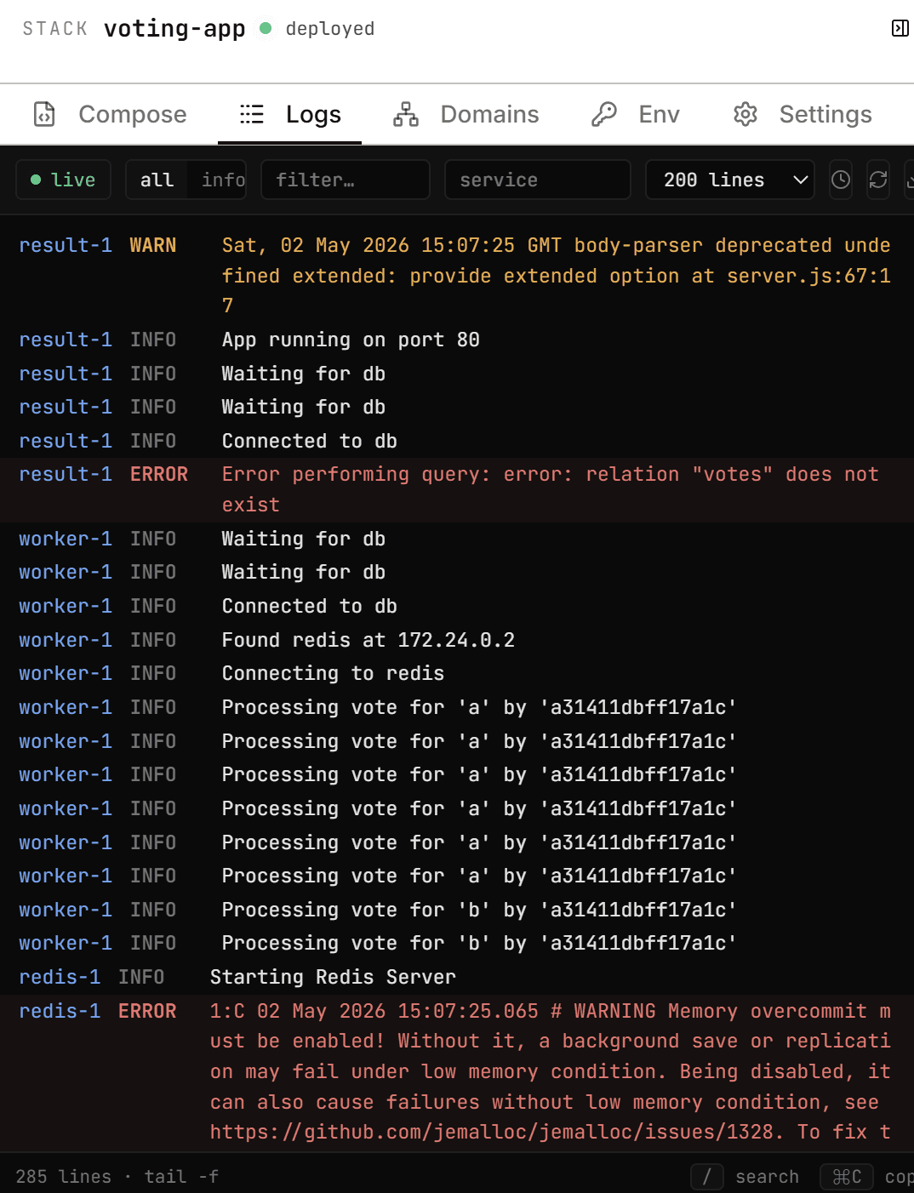Select the redis-1 ERROR memory overcommit line
This screenshot has width=914, height=1193.
point(457,1072)
